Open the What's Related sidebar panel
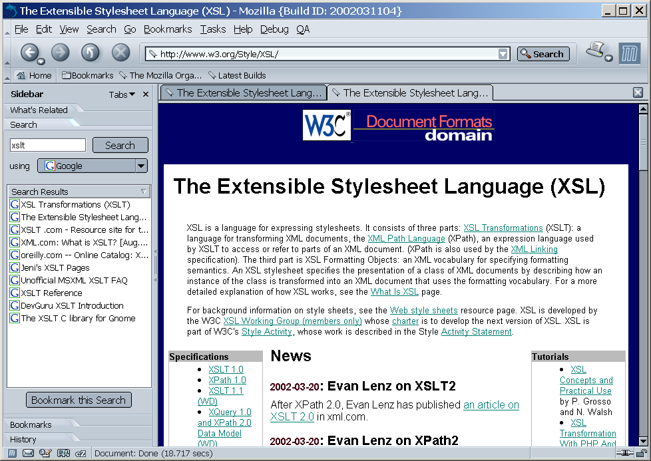Viewport: 651px width, 461px height. click(39, 110)
